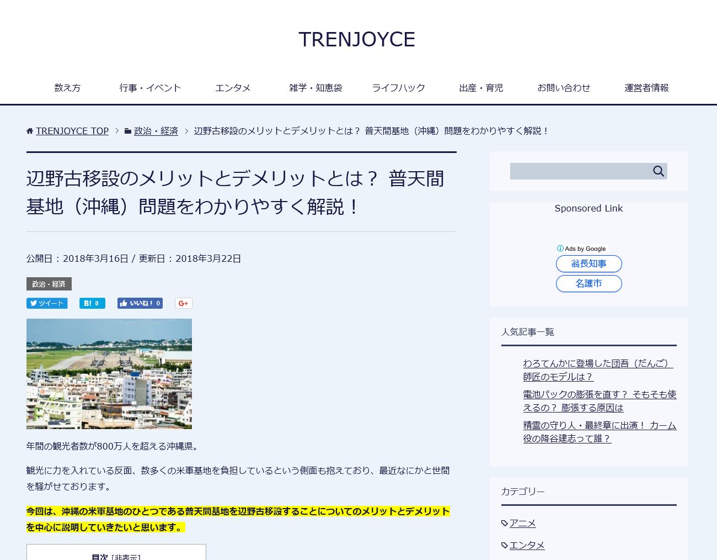Click the Hatena B! bookmark button

[92, 303]
